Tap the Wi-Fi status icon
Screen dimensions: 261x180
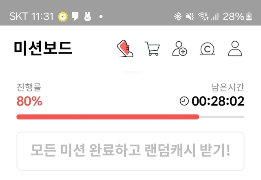tap(203, 16)
